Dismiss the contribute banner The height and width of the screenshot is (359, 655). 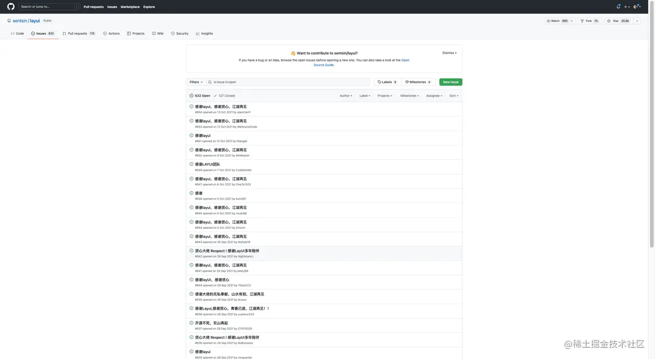(x=450, y=53)
